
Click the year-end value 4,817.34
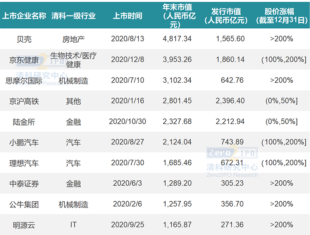(177, 39)
